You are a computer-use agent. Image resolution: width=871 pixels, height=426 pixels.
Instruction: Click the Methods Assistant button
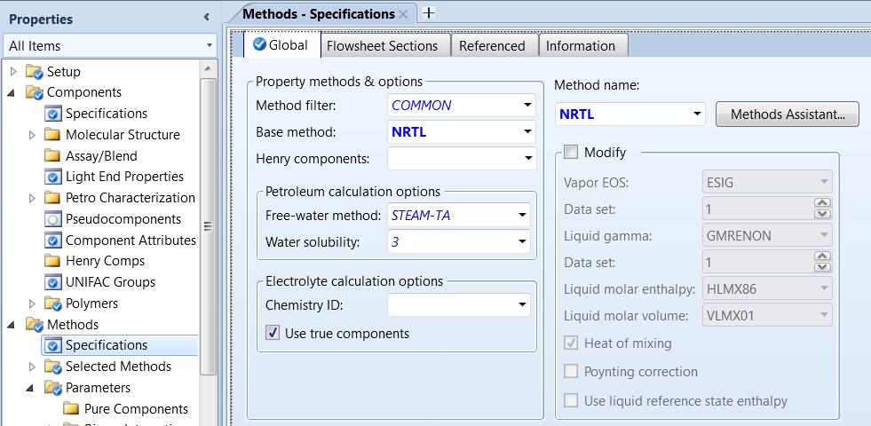(787, 114)
